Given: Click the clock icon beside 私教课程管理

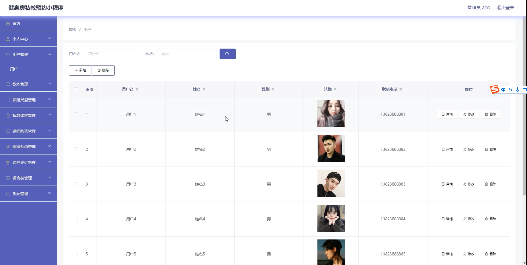Looking at the screenshot, I should pos(8,115).
